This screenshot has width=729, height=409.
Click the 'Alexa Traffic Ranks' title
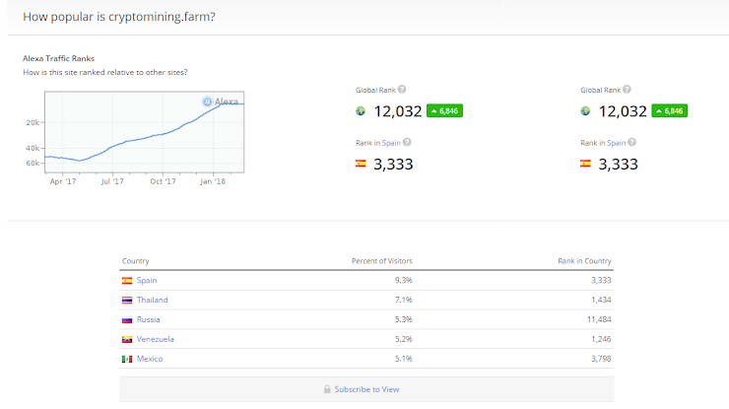click(58, 58)
